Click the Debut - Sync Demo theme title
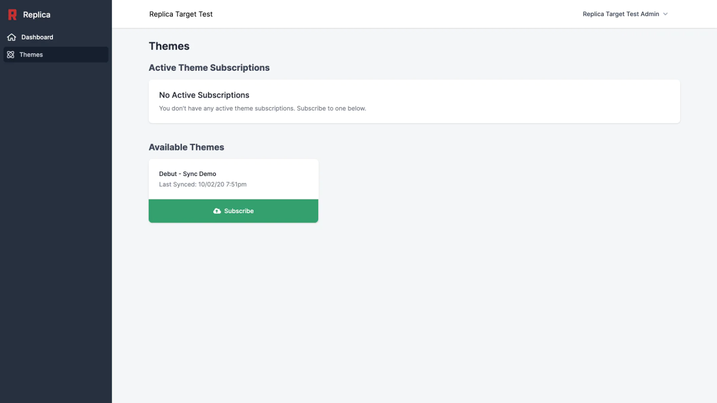This screenshot has height=403, width=717. tap(187, 174)
